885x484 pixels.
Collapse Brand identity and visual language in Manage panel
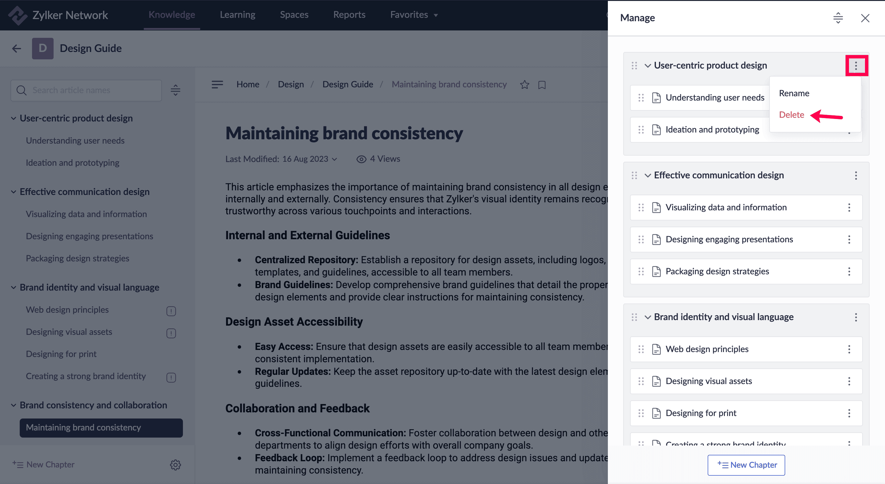(648, 317)
